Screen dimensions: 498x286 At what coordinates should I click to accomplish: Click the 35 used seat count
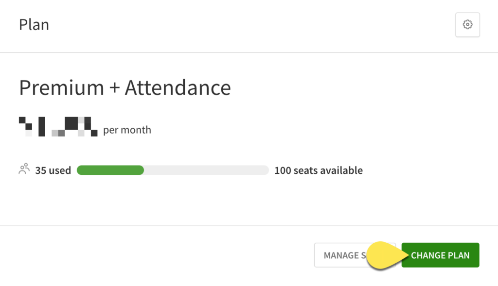tap(53, 170)
